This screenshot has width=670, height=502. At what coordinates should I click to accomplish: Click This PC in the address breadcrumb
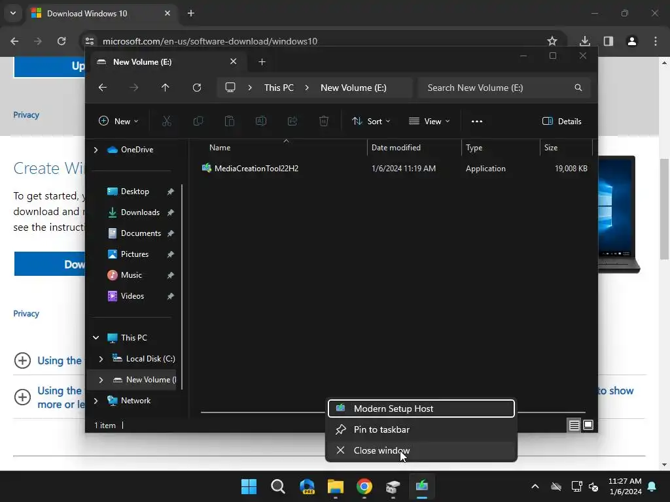(279, 88)
